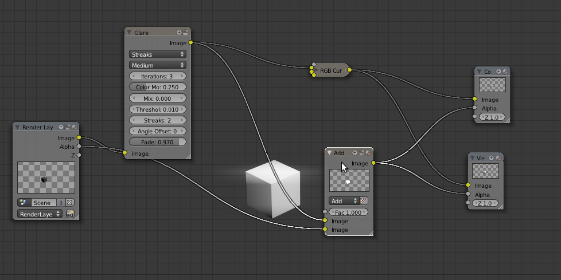Click the Z 1.0 field on Viewer node
The height and width of the screenshot is (280, 561).
pos(485,203)
